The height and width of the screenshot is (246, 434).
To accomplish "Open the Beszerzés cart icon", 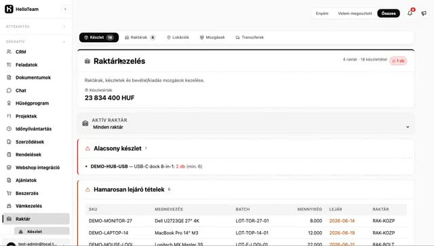I will point(9,193).
